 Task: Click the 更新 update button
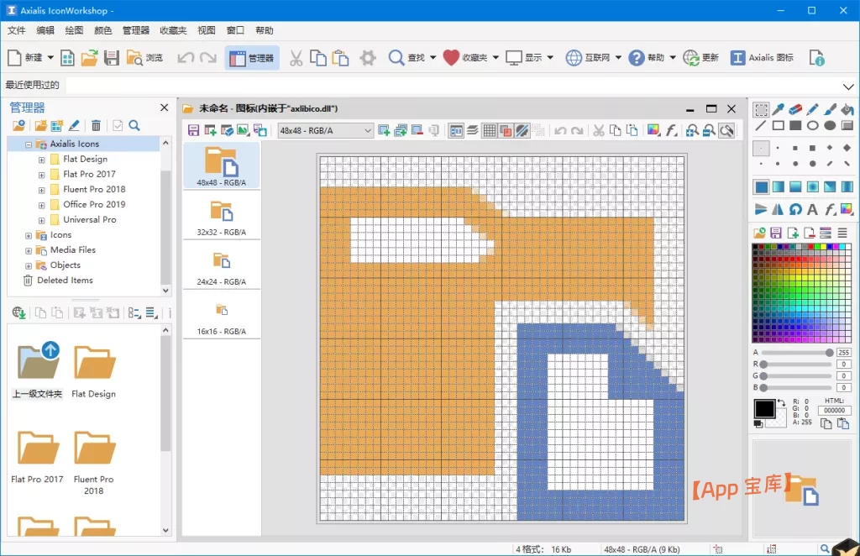pos(701,58)
